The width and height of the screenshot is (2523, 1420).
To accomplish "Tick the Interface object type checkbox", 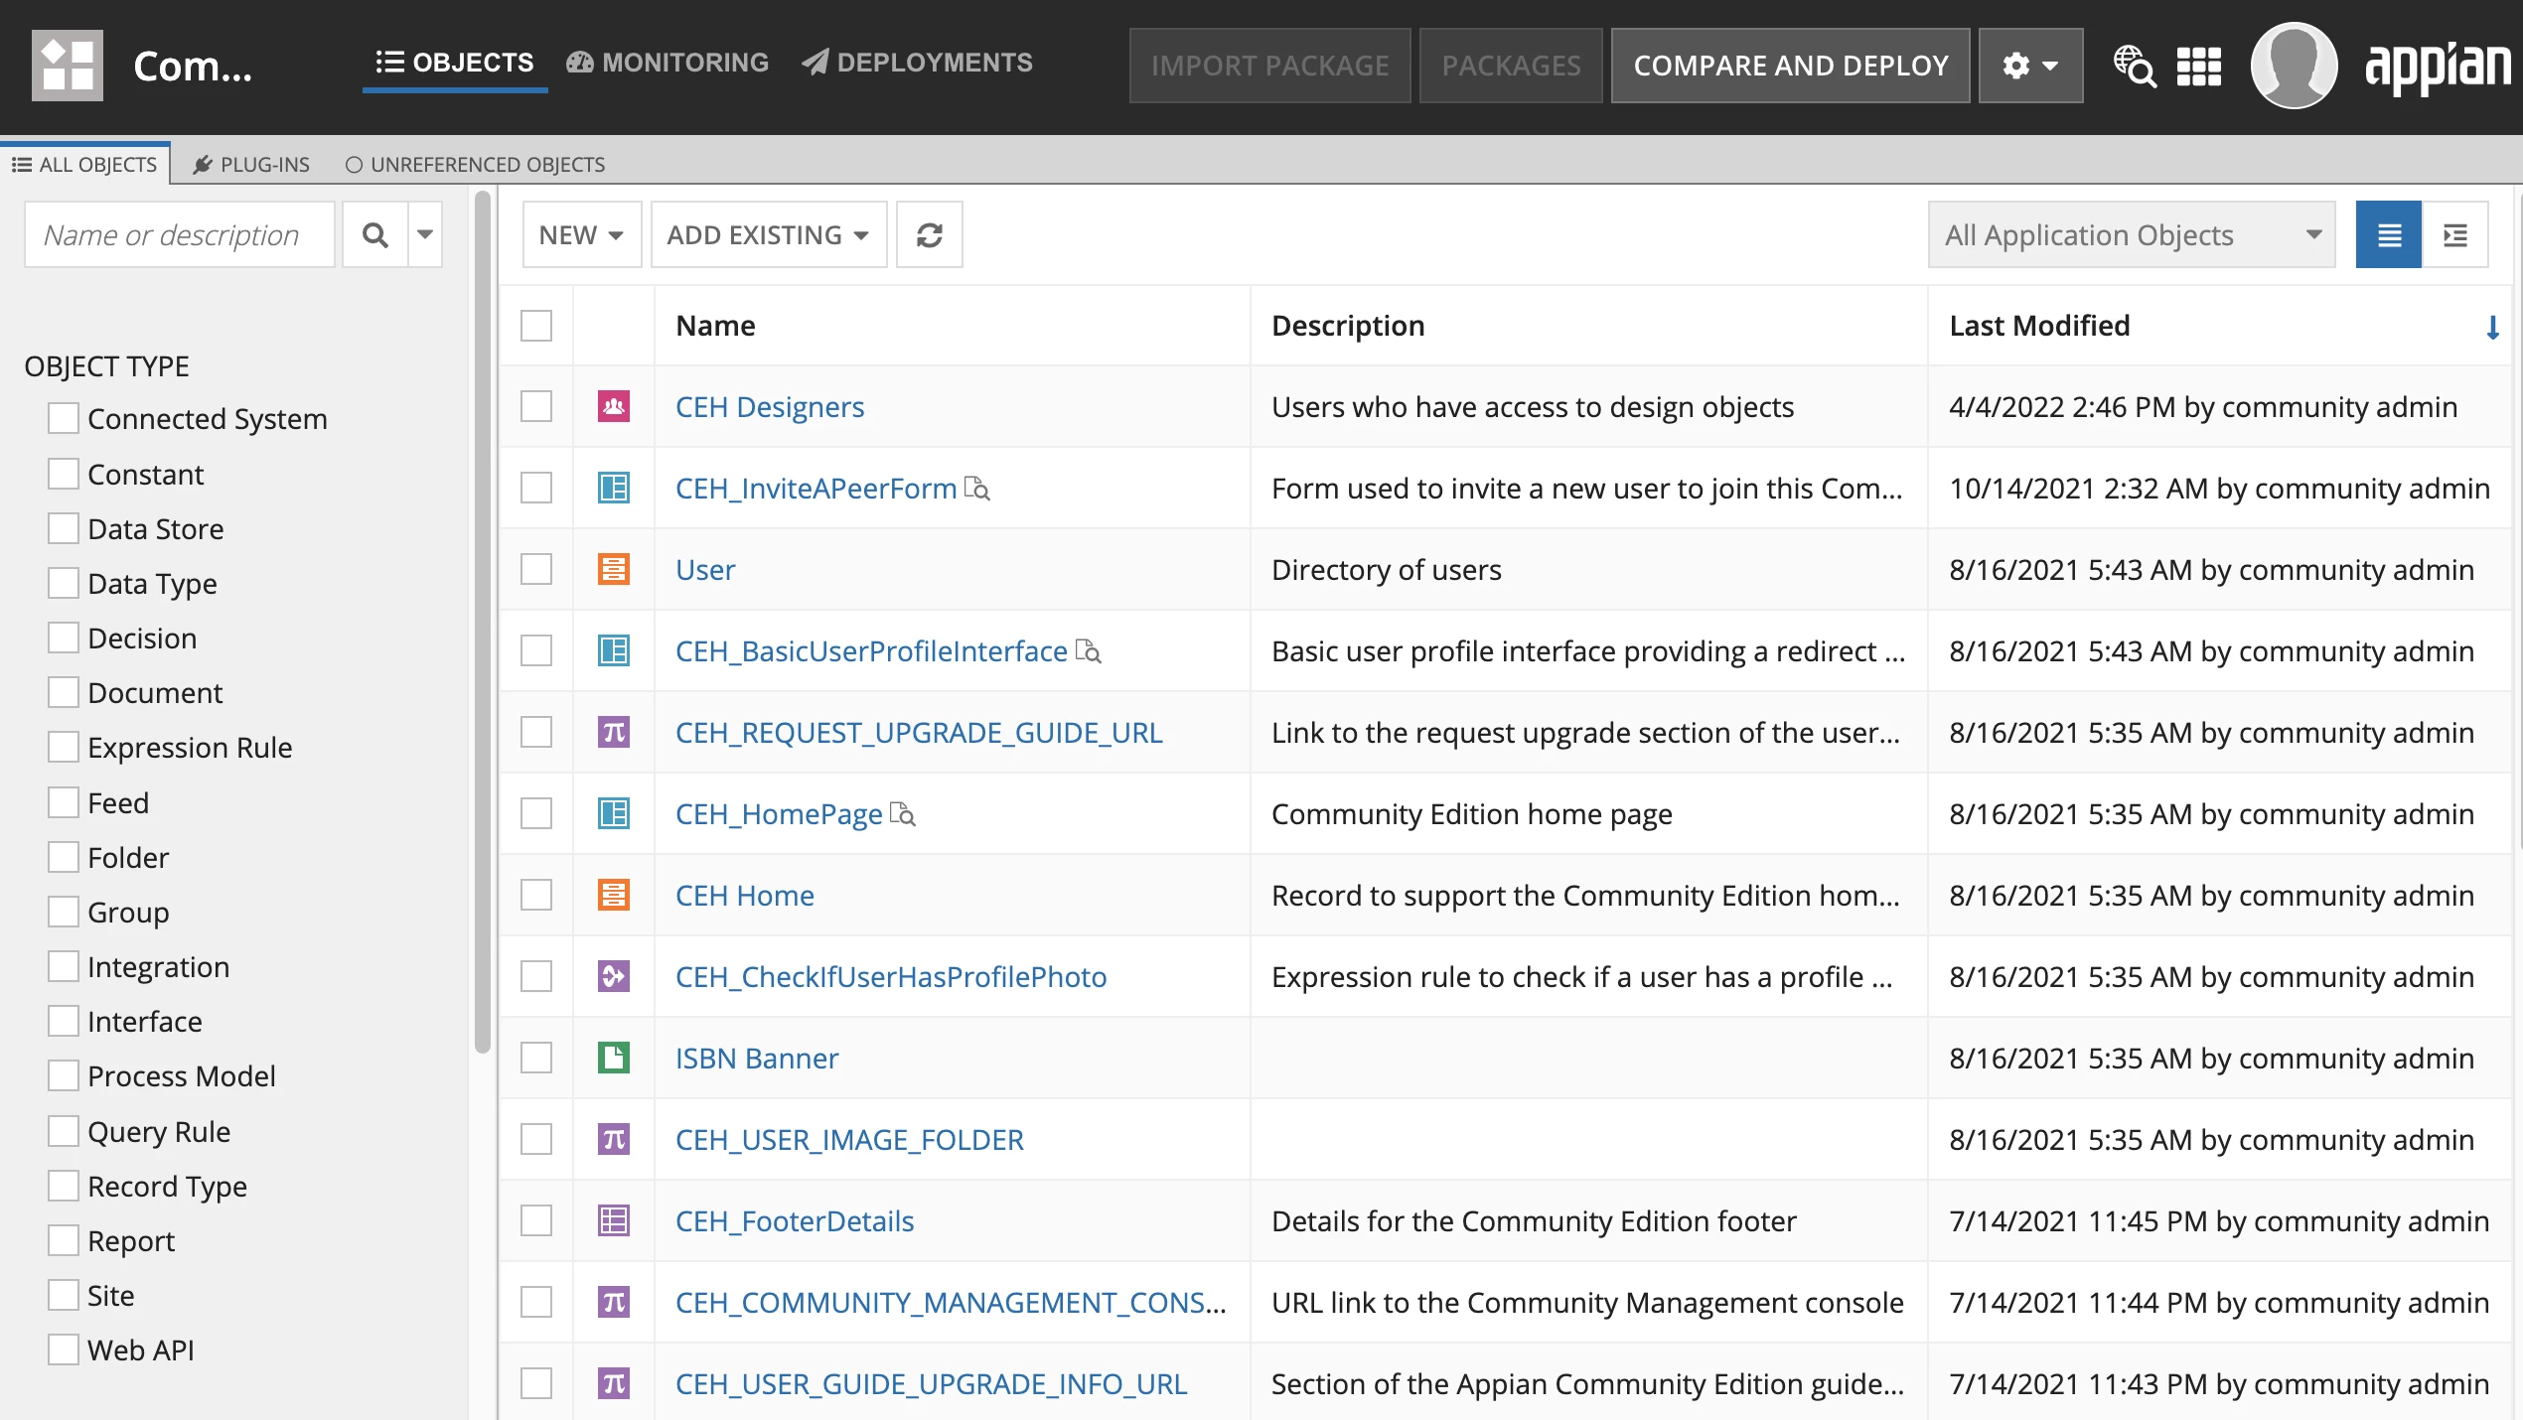I will 64,1021.
